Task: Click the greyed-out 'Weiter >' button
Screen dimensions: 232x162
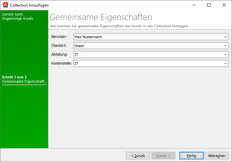Action: tap(163, 156)
